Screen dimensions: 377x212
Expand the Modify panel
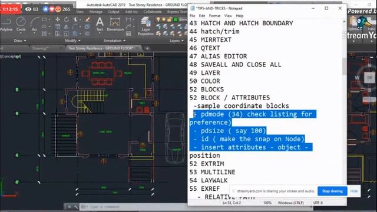tap(72, 41)
